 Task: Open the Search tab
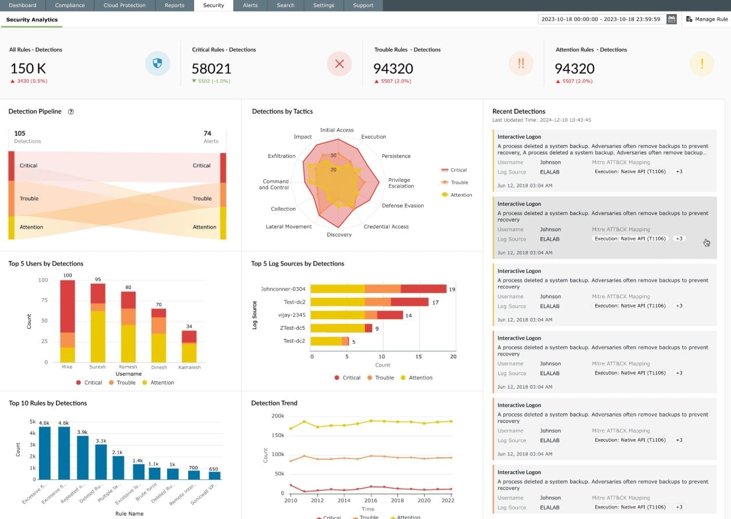(285, 5)
